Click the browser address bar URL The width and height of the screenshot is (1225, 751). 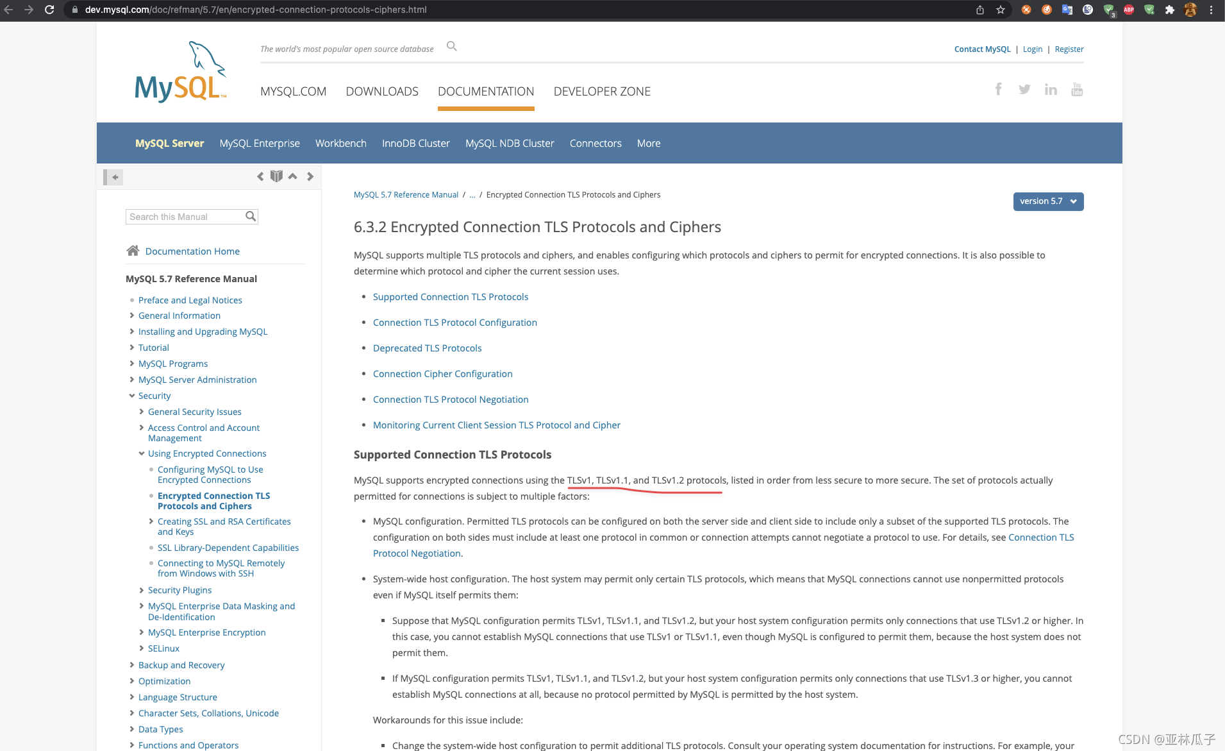tap(256, 10)
